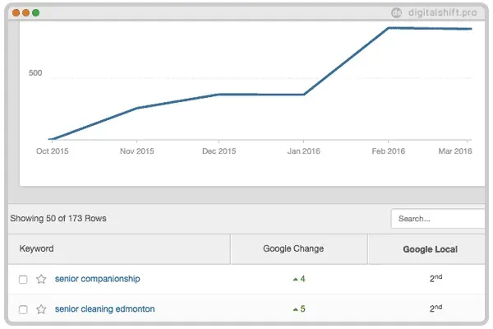
Task: Close the window with the red button
Action: click(x=16, y=13)
